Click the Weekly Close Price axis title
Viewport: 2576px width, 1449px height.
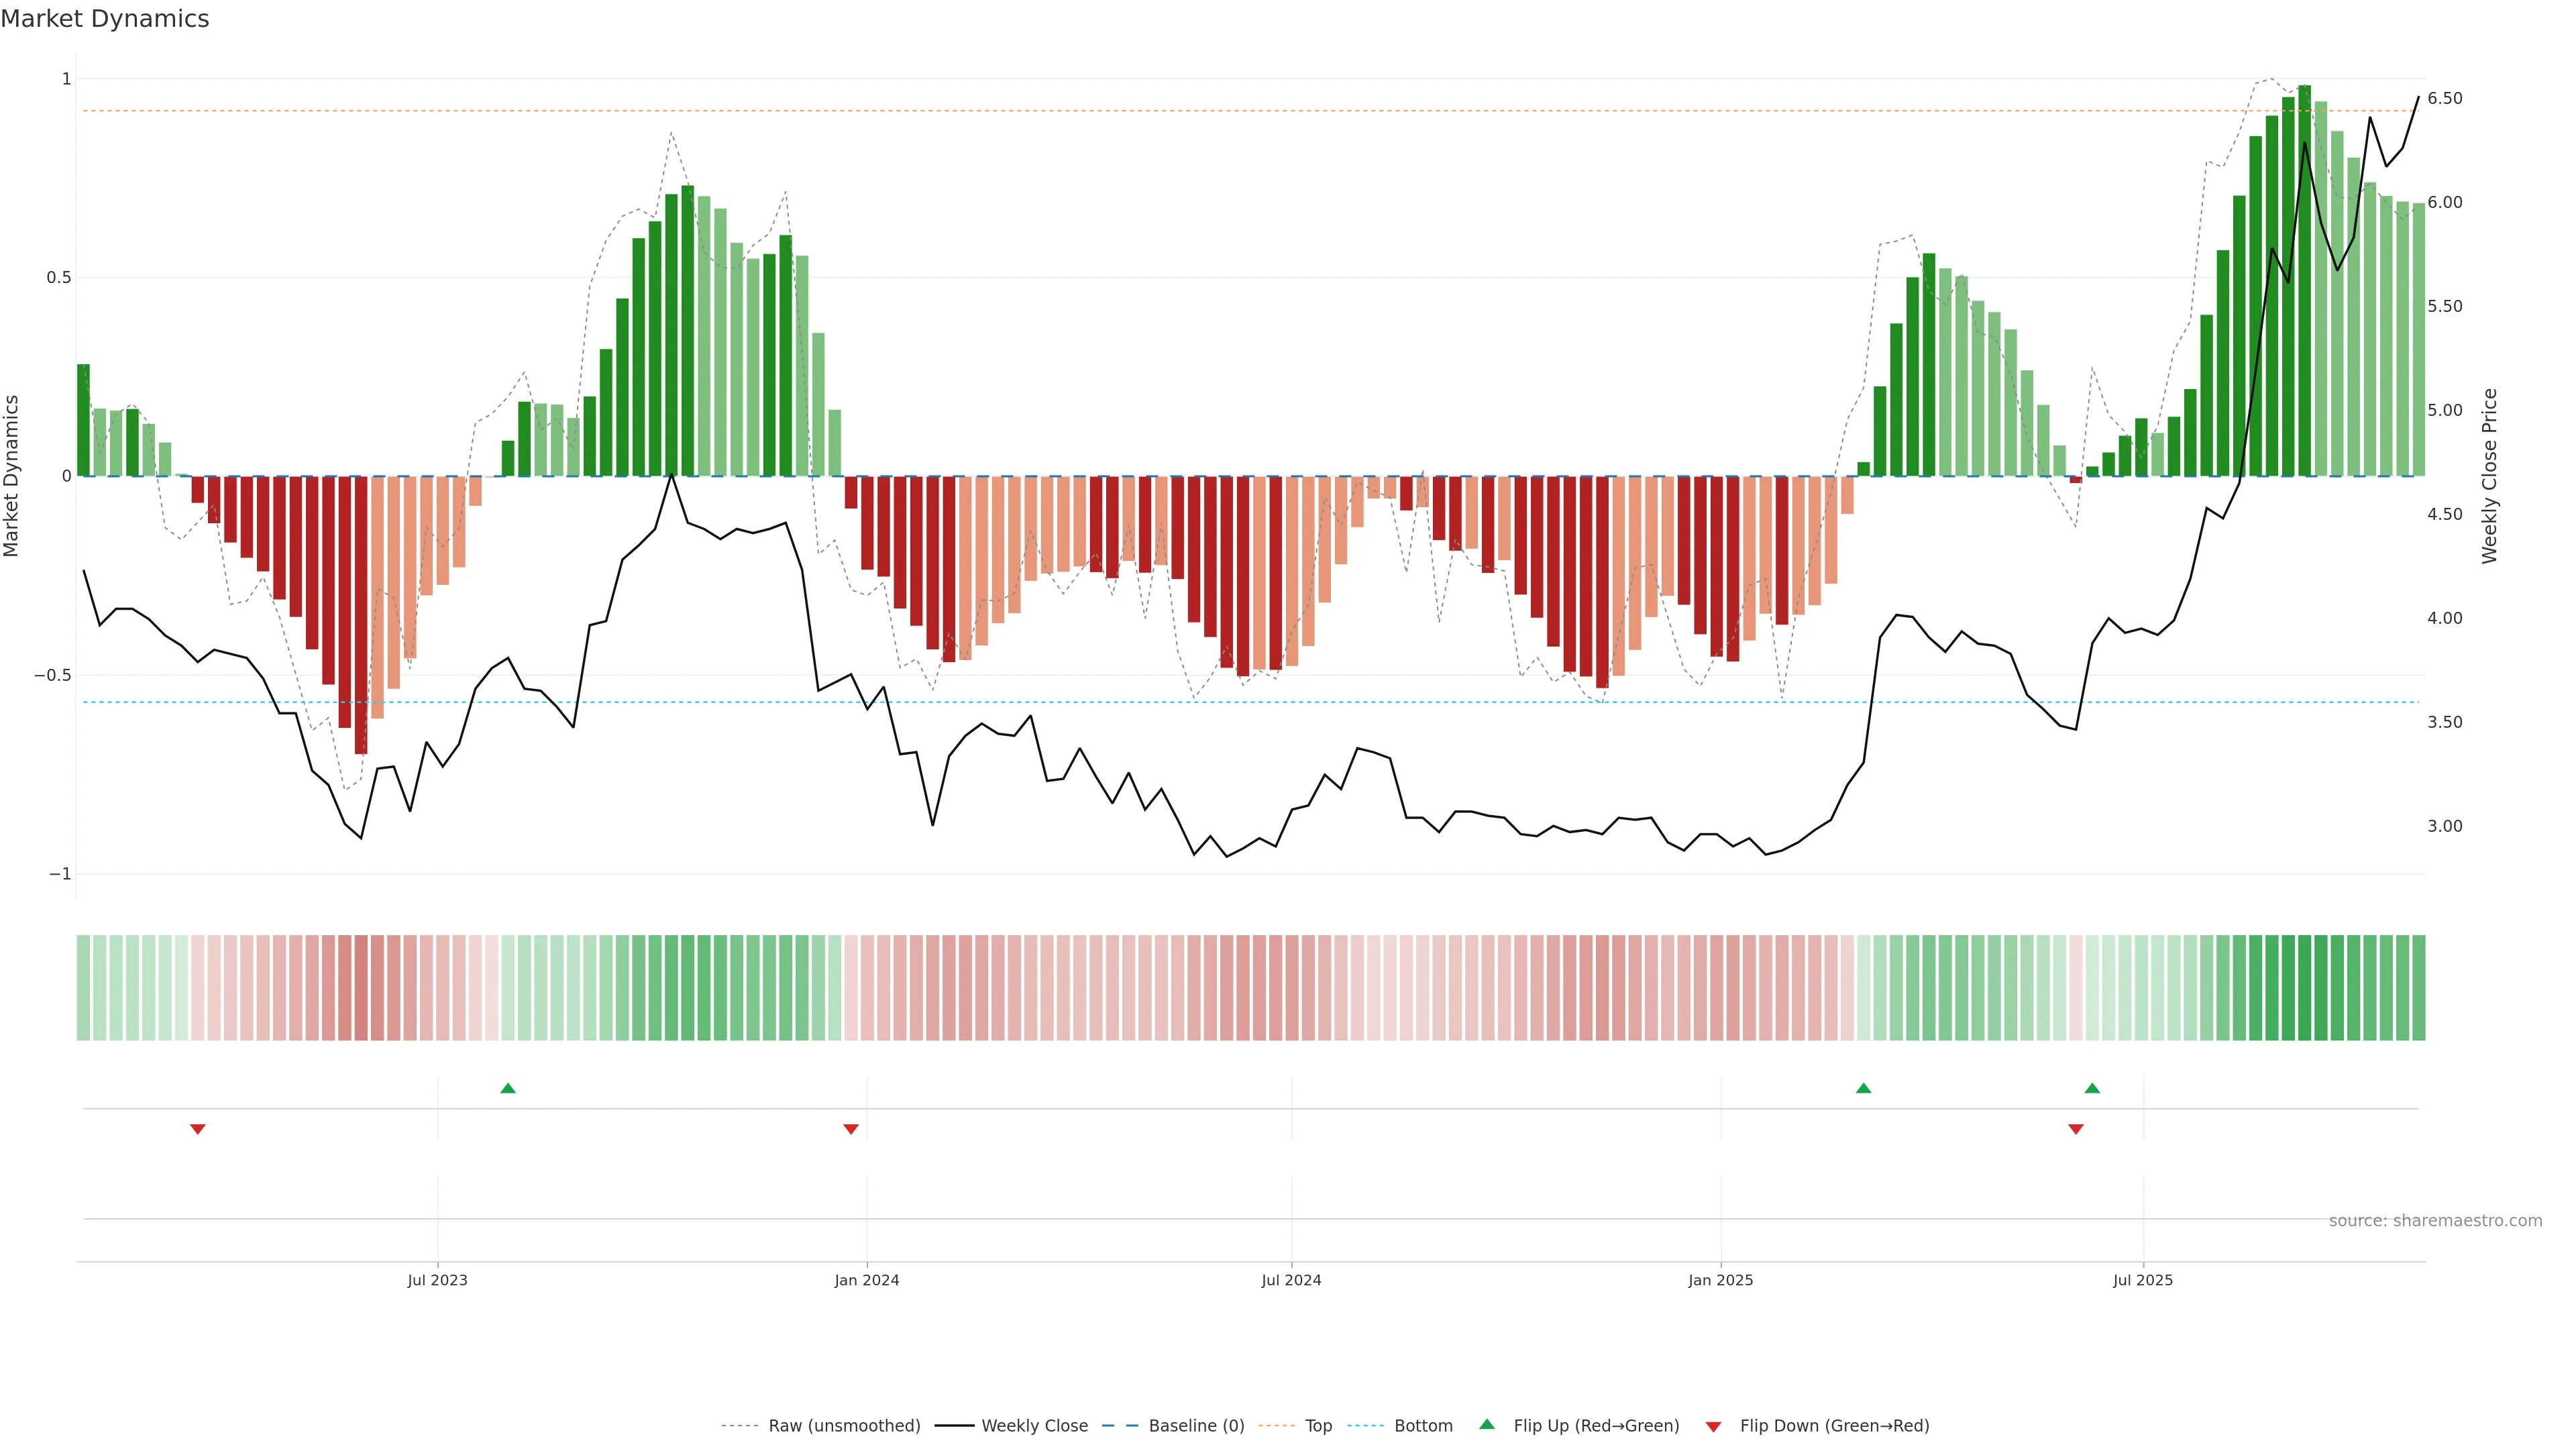pyautogui.click(x=2489, y=476)
